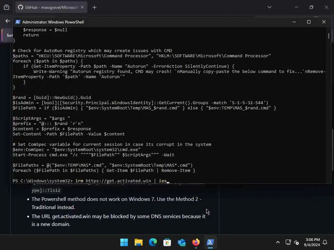Click the PowerShell icon in the window title
334x250 pixels.
[18, 22]
